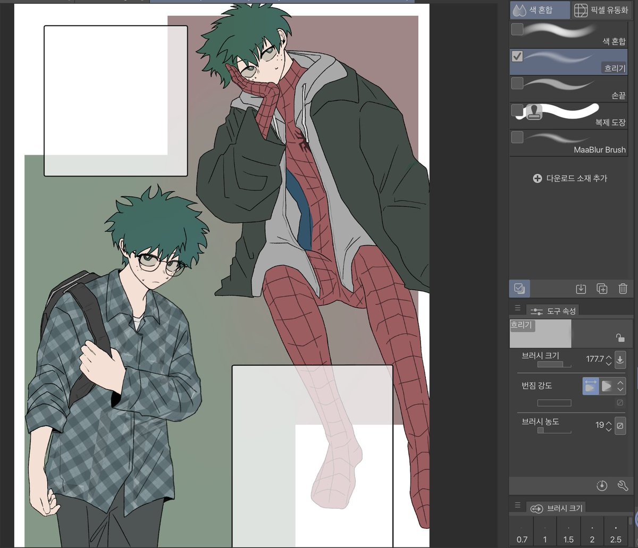Toggle the lock icon in tool property preview
The image size is (638, 548).
click(620, 338)
